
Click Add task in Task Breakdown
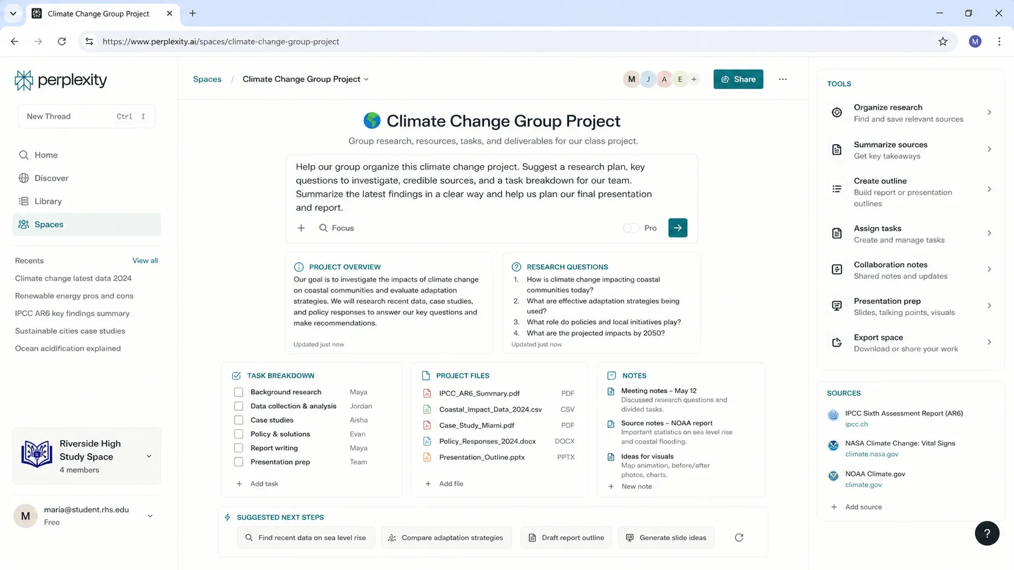coord(257,484)
